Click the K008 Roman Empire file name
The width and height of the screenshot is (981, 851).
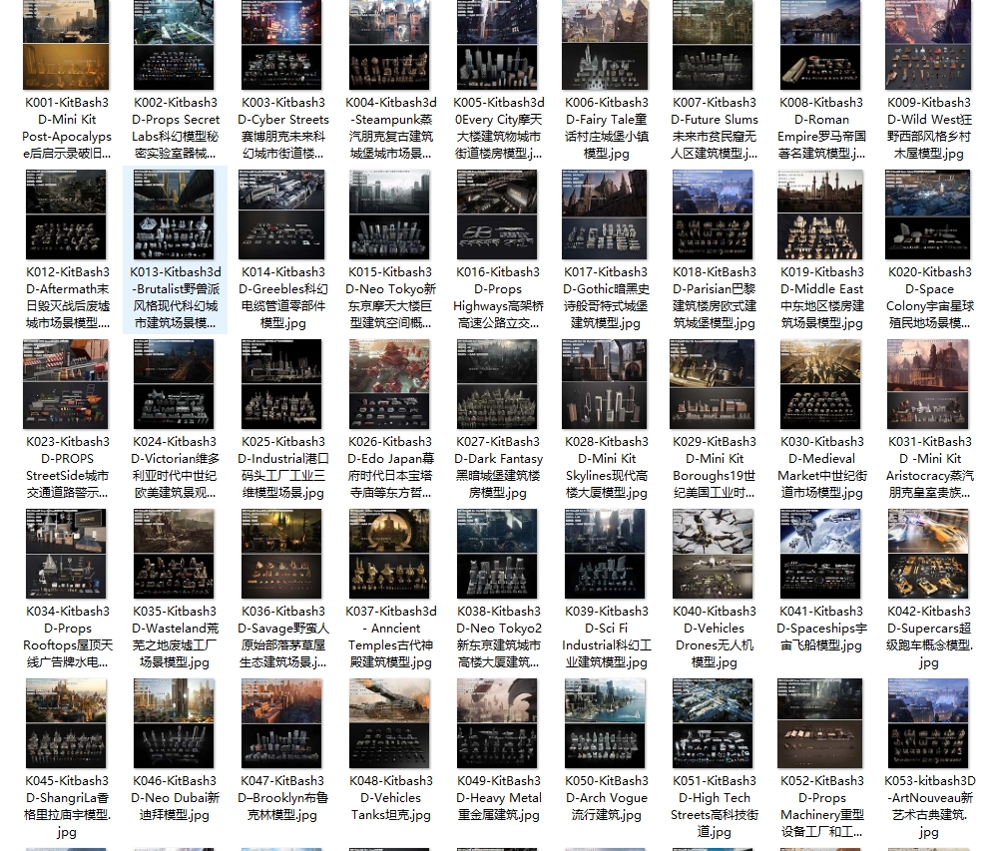(x=821, y=128)
